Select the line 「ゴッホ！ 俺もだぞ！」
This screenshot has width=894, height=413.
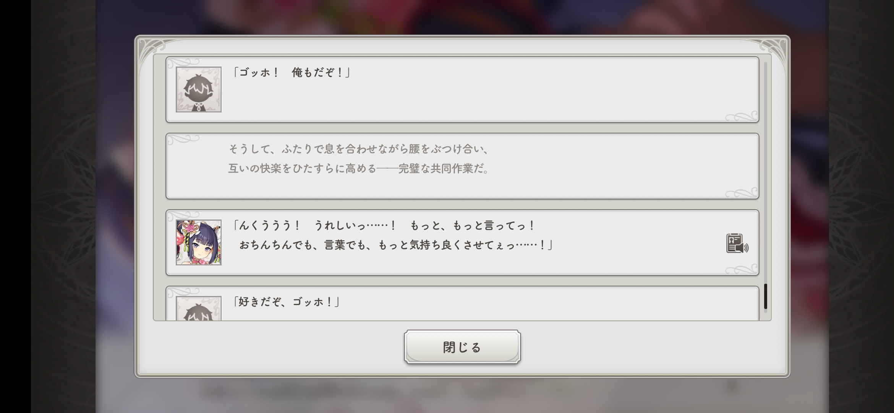pos(292,72)
